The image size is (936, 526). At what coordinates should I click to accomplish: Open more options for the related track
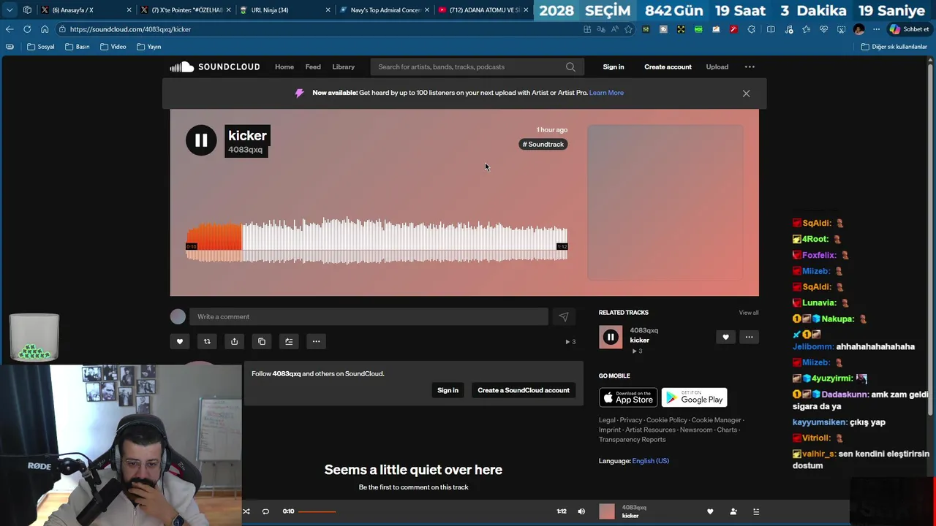(x=749, y=337)
